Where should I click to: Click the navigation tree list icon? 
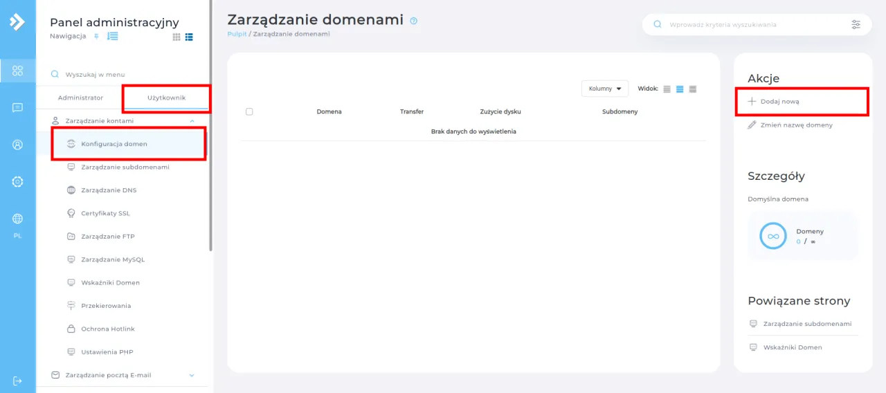[x=113, y=36]
